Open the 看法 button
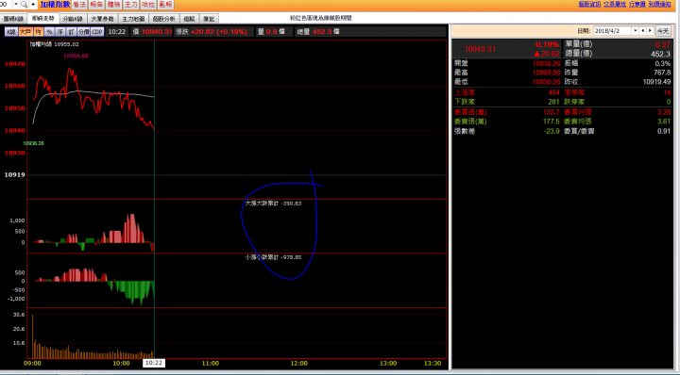The width and height of the screenshot is (680, 375). 79,5
